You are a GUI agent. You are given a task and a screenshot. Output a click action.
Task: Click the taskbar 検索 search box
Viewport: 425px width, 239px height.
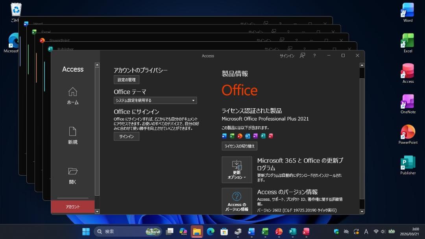pyautogui.click(x=128, y=232)
